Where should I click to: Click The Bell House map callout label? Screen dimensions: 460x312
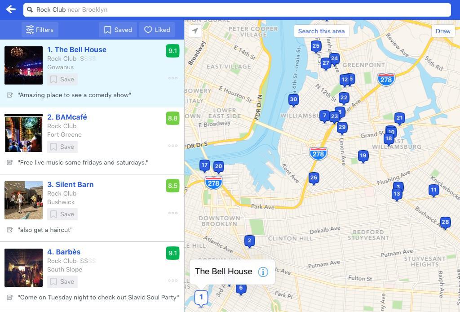(x=224, y=272)
